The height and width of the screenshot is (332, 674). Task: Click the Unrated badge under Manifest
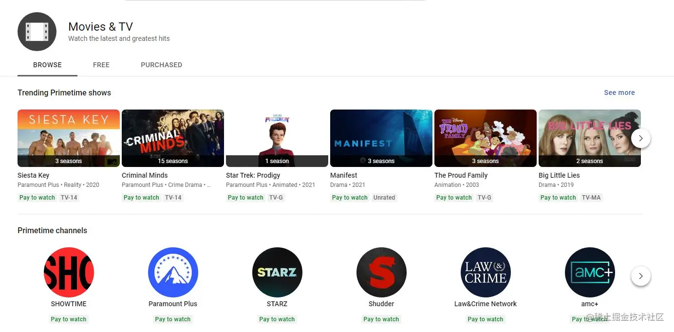[x=384, y=198]
